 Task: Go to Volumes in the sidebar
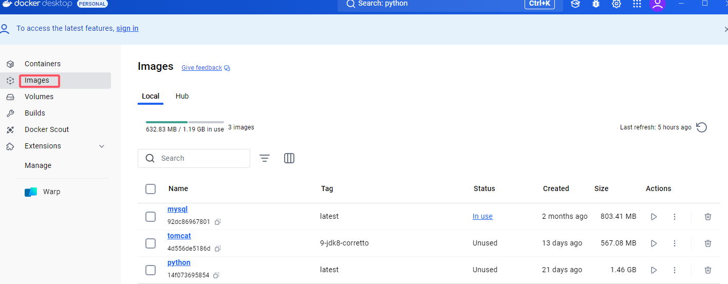click(39, 97)
